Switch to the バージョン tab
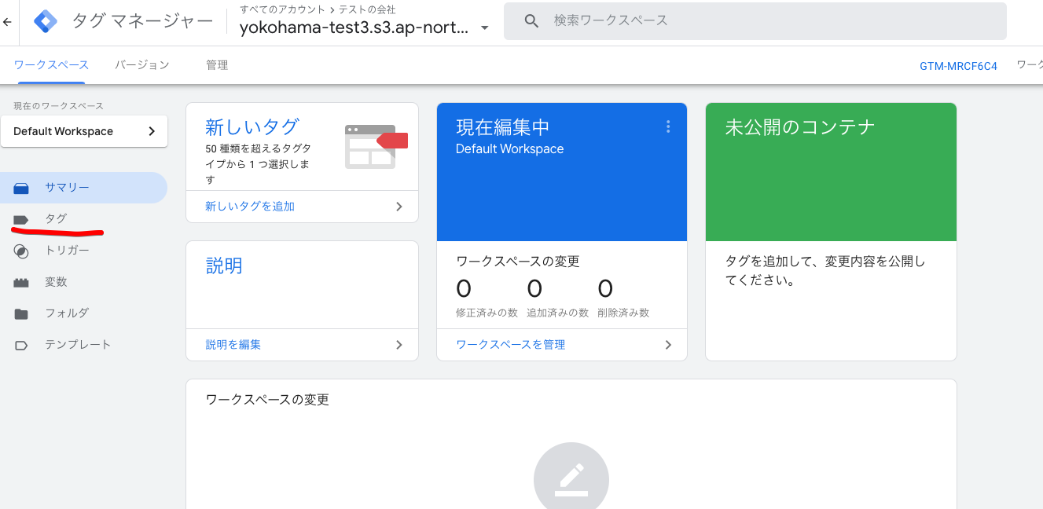Viewport: 1043px width, 509px height. coord(141,64)
